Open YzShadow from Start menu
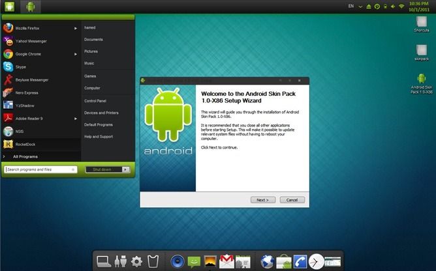The height and width of the screenshot is (271, 436). click(x=41, y=106)
